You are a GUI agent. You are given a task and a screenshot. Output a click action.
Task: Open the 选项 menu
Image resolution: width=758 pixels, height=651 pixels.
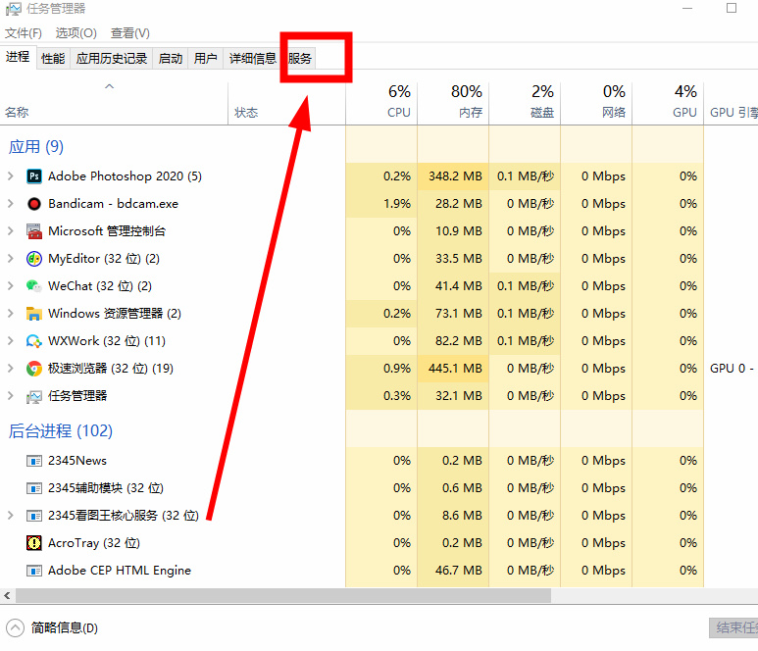pos(76,33)
